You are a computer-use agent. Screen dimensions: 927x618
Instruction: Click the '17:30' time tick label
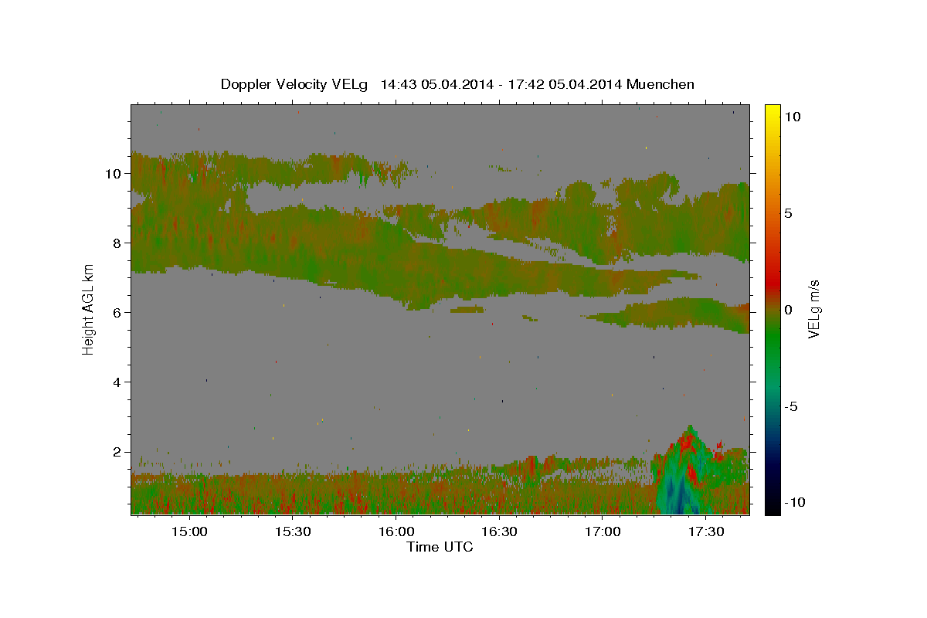[706, 531]
